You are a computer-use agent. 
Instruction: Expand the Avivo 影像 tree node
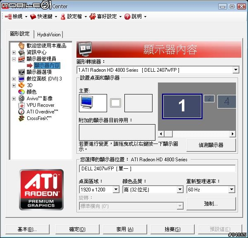(x=14, y=99)
